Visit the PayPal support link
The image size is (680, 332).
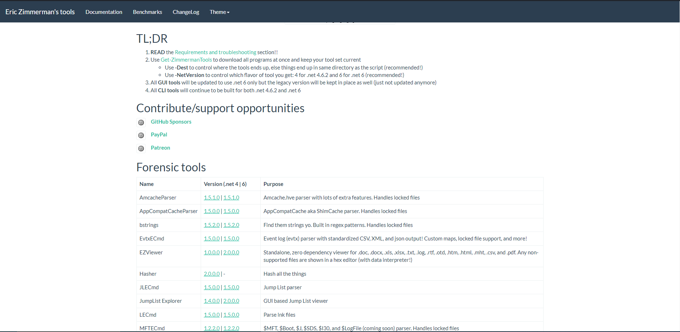159,135
